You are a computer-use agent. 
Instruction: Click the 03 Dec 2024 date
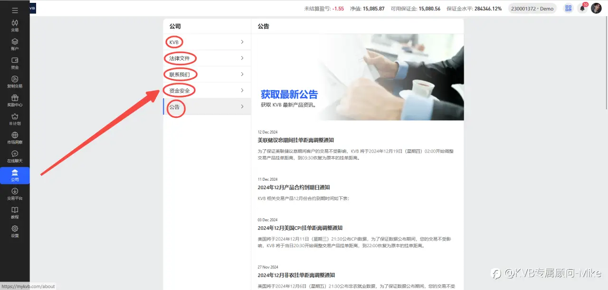[267, 220]
